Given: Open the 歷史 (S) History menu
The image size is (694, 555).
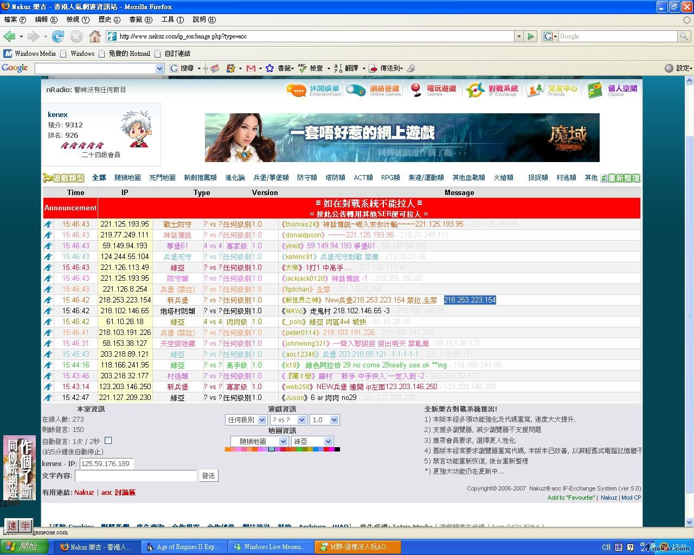Looking at the screenshot, I should [x=110, y=20].
